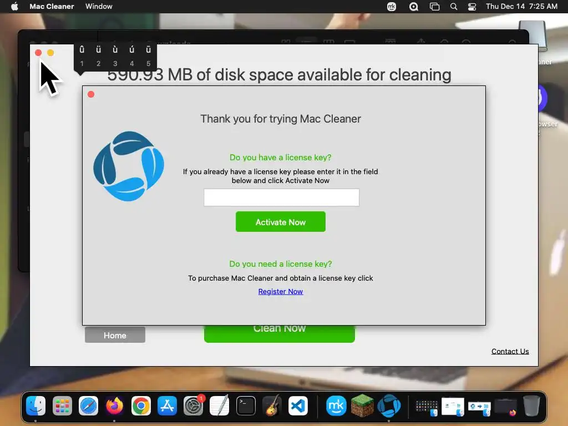Open white window thumbnail left of migration thumbnail
568x426 pixels.
(453, 407)
